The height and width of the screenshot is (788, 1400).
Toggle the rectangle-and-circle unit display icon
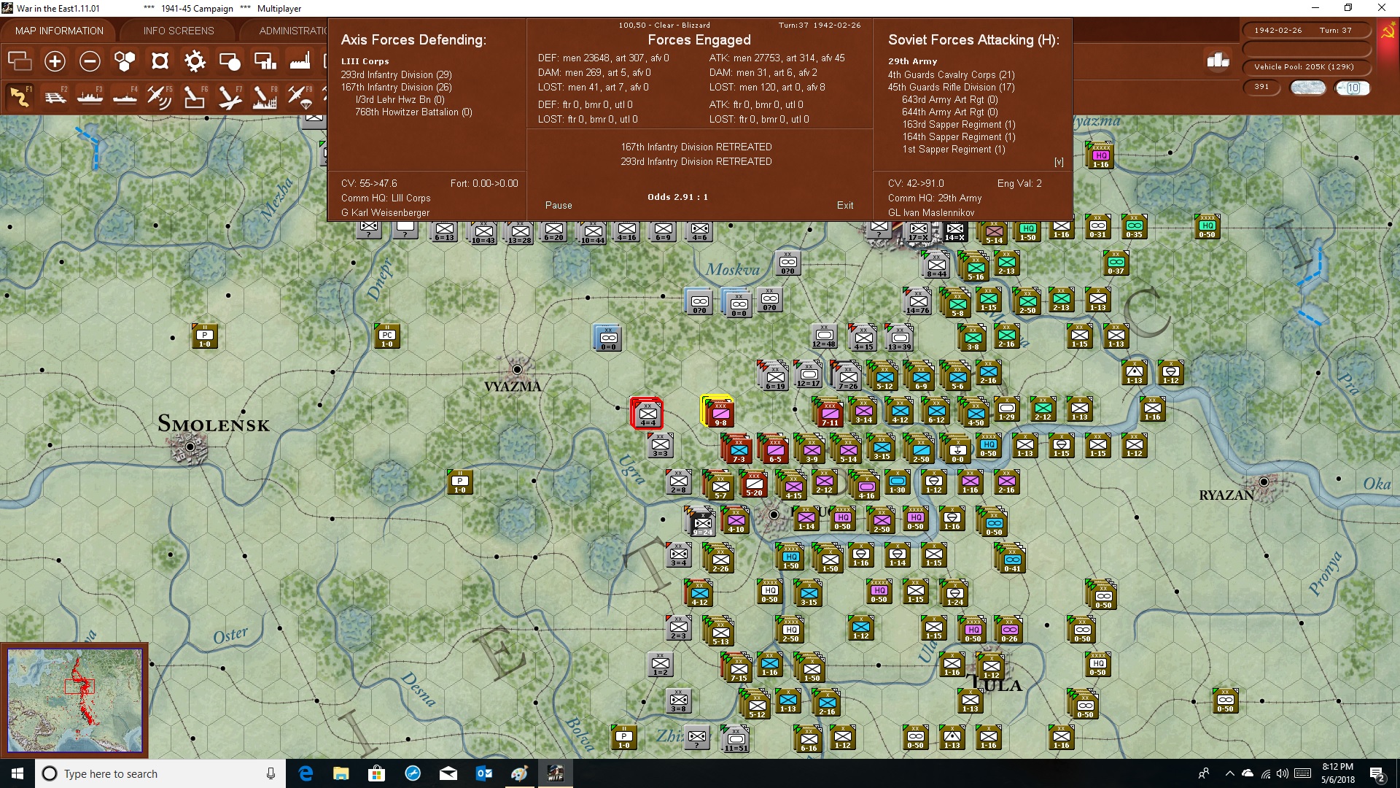point(230,61)
